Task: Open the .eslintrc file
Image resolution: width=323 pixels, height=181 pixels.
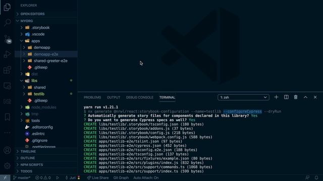Action: tap(46, 134)
